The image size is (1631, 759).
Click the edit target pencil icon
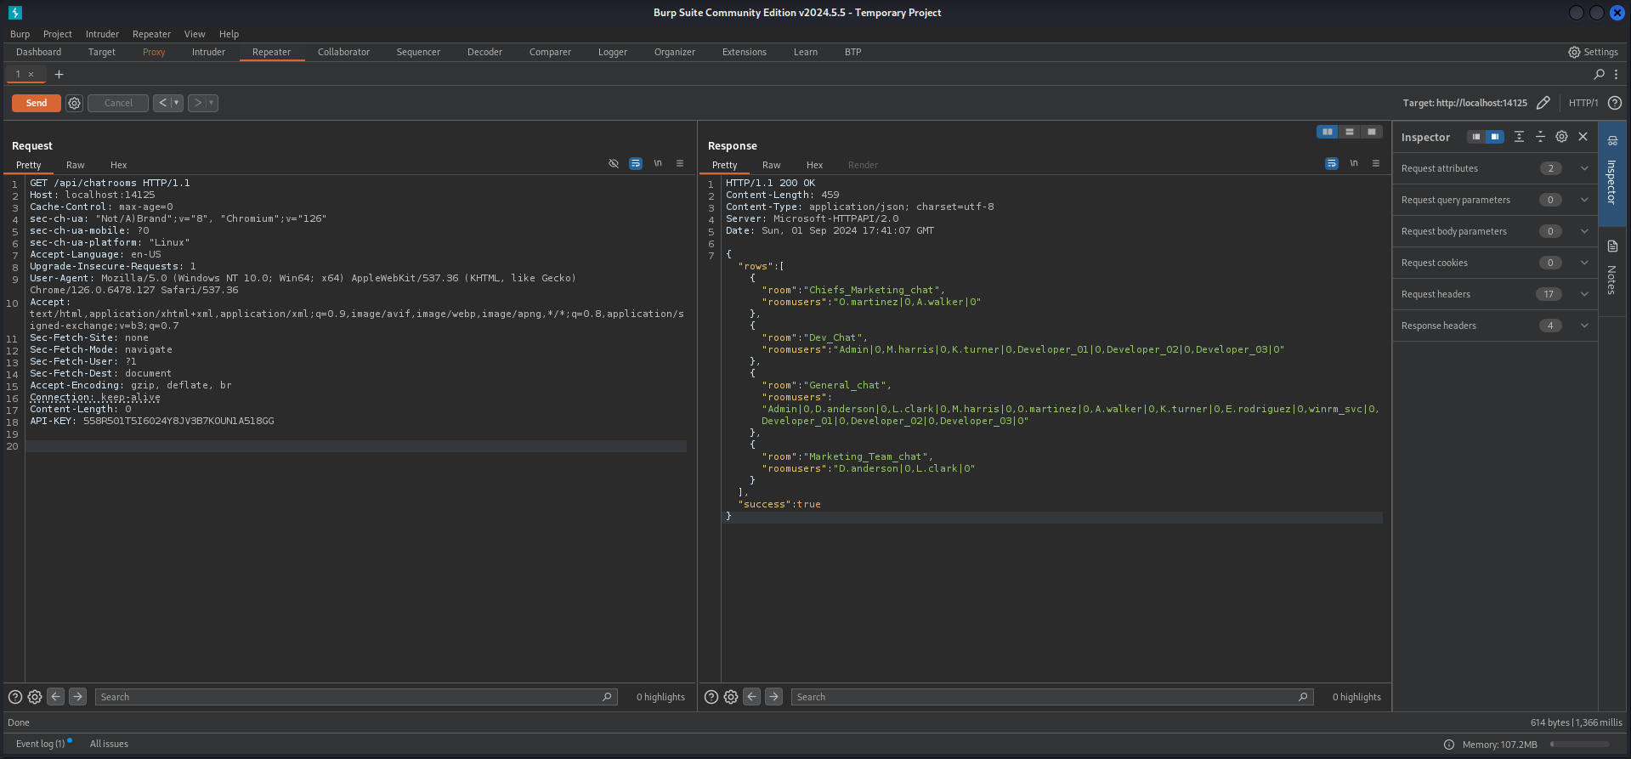click(1543, 103)
